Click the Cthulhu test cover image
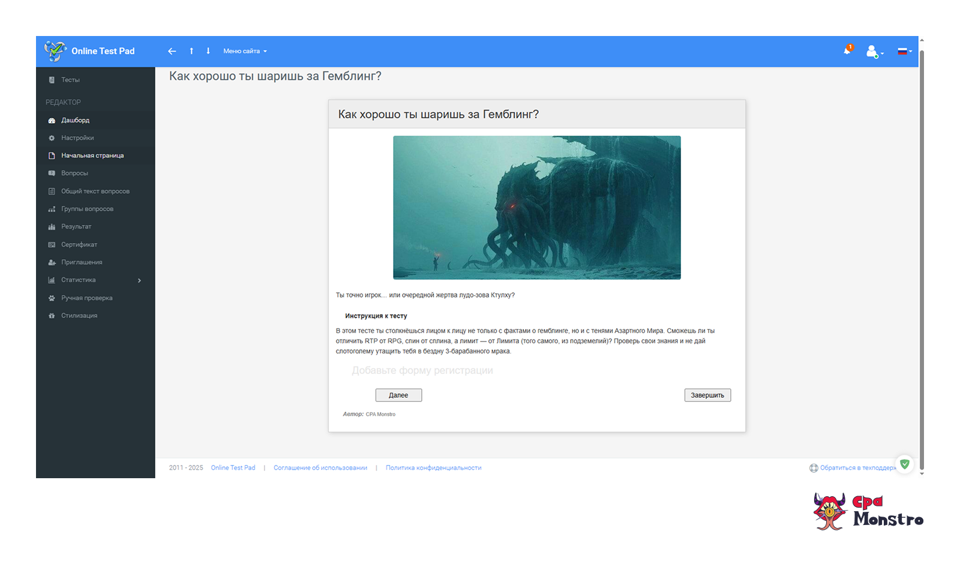This screenshot has height=567, width=960. pyautogui.click(x=536, y=208)
